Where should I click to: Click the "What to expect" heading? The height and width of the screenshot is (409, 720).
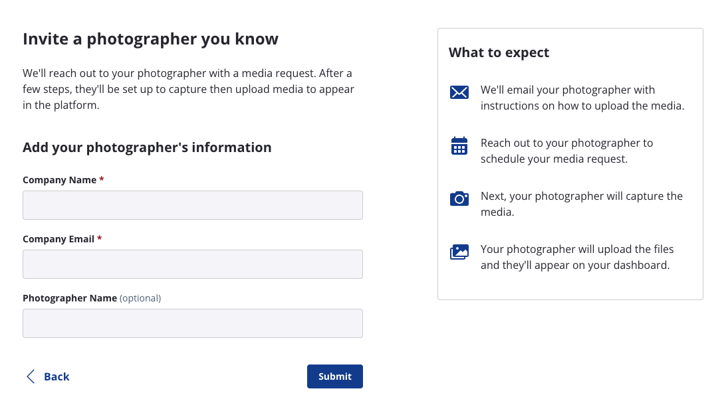[499, 52]
